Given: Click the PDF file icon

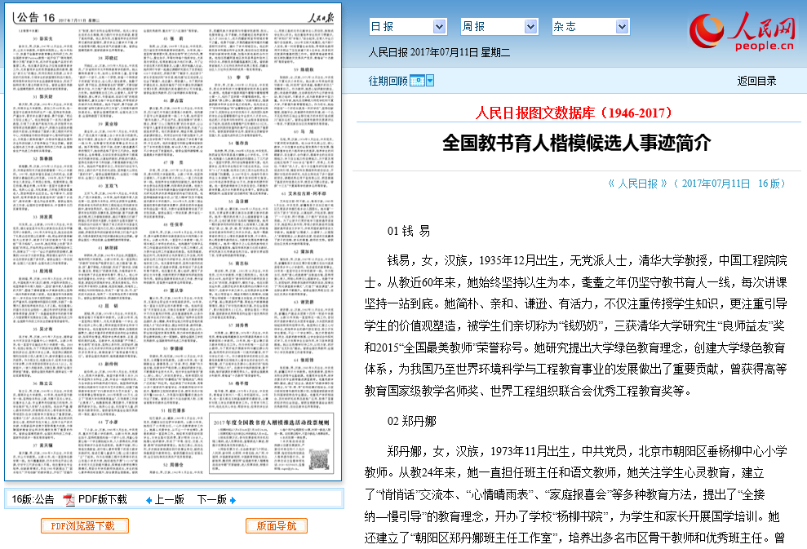Looking at the screenshot, I should point(69,499).
